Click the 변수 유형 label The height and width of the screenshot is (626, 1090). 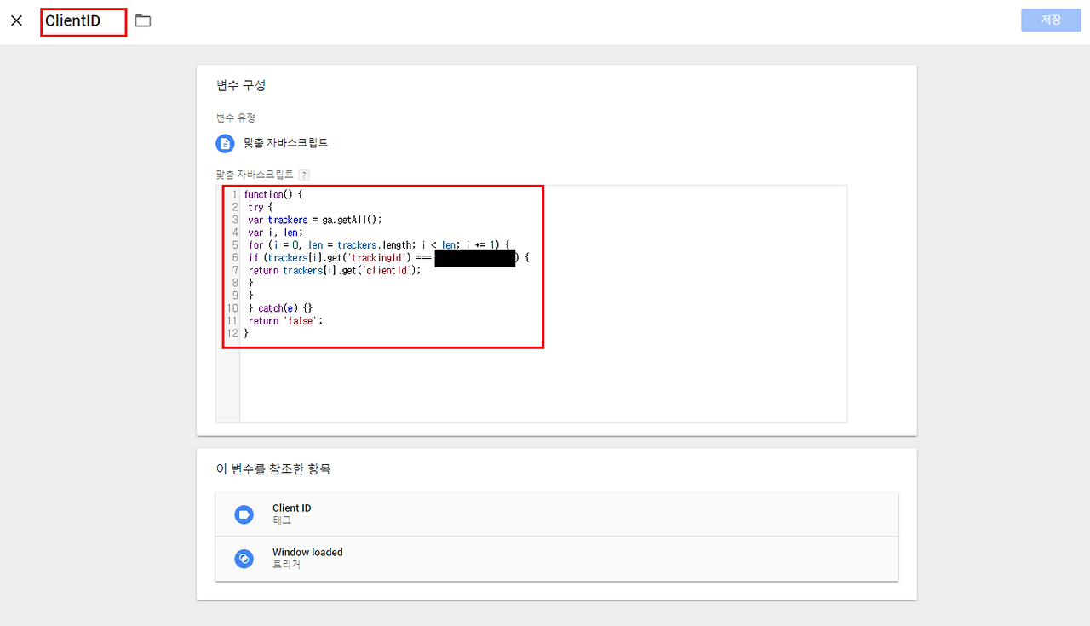coord(236,118)
